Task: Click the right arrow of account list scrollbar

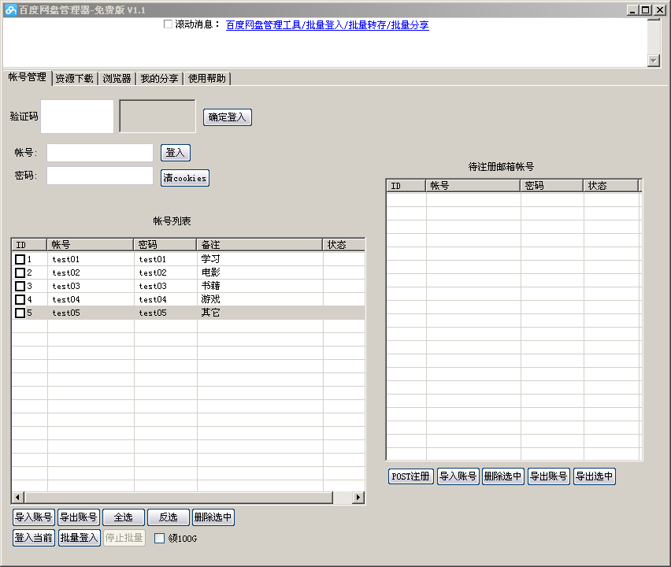Action: (x=358, y=497)
